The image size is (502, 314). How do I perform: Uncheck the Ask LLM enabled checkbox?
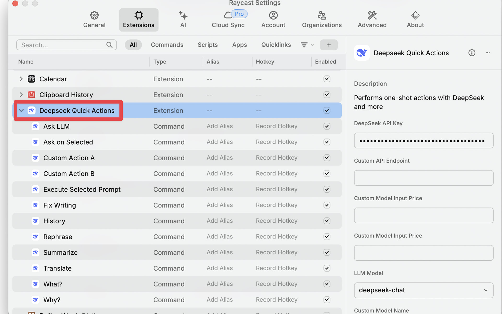(x=327, y=126)
